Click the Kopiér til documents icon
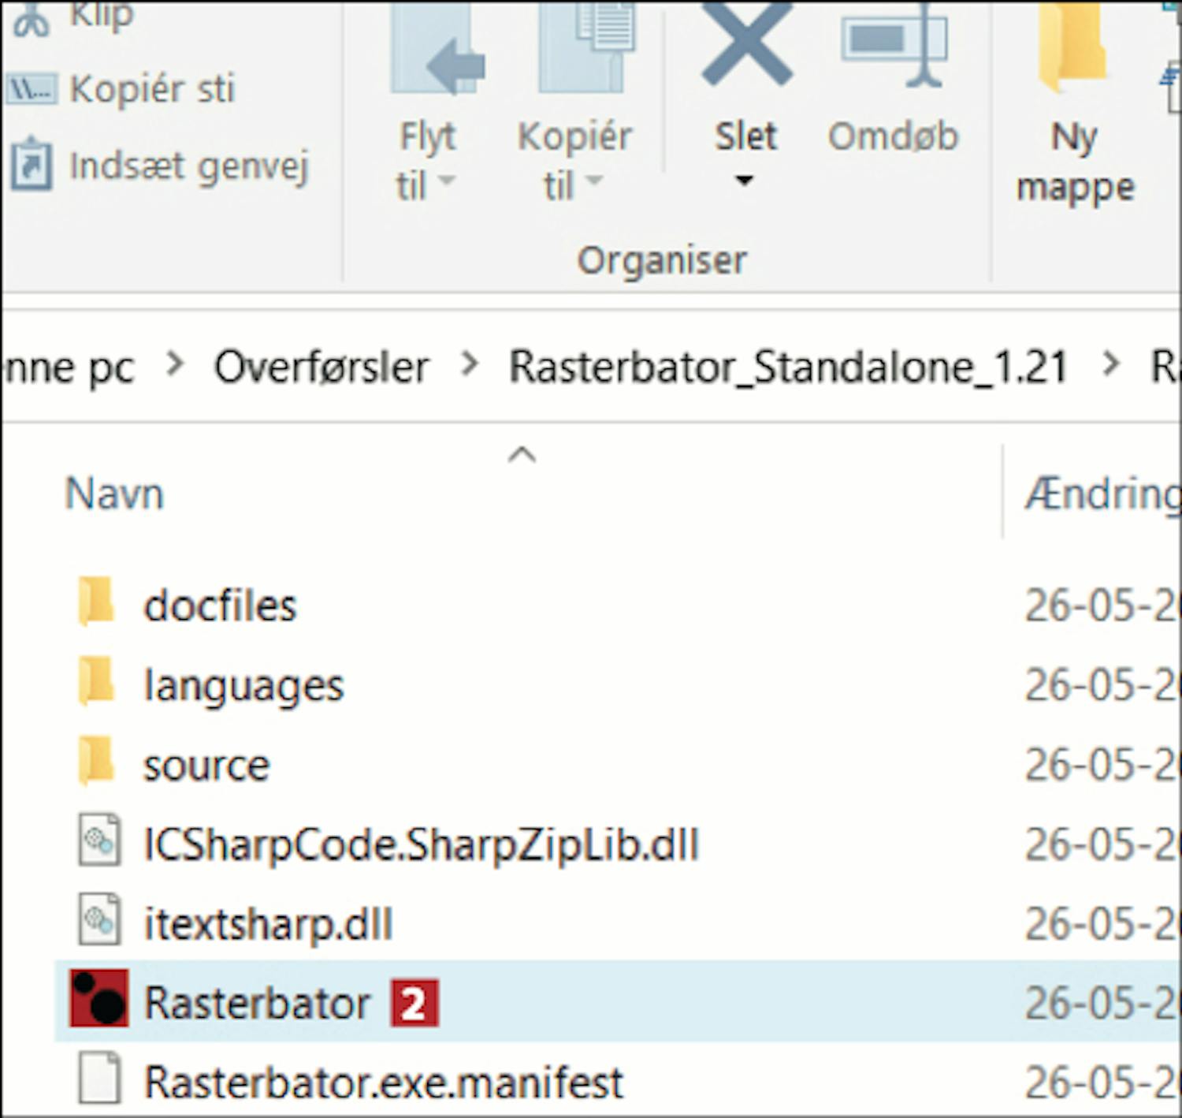This screenshot has height=1118, width=1182. point(587,47)
